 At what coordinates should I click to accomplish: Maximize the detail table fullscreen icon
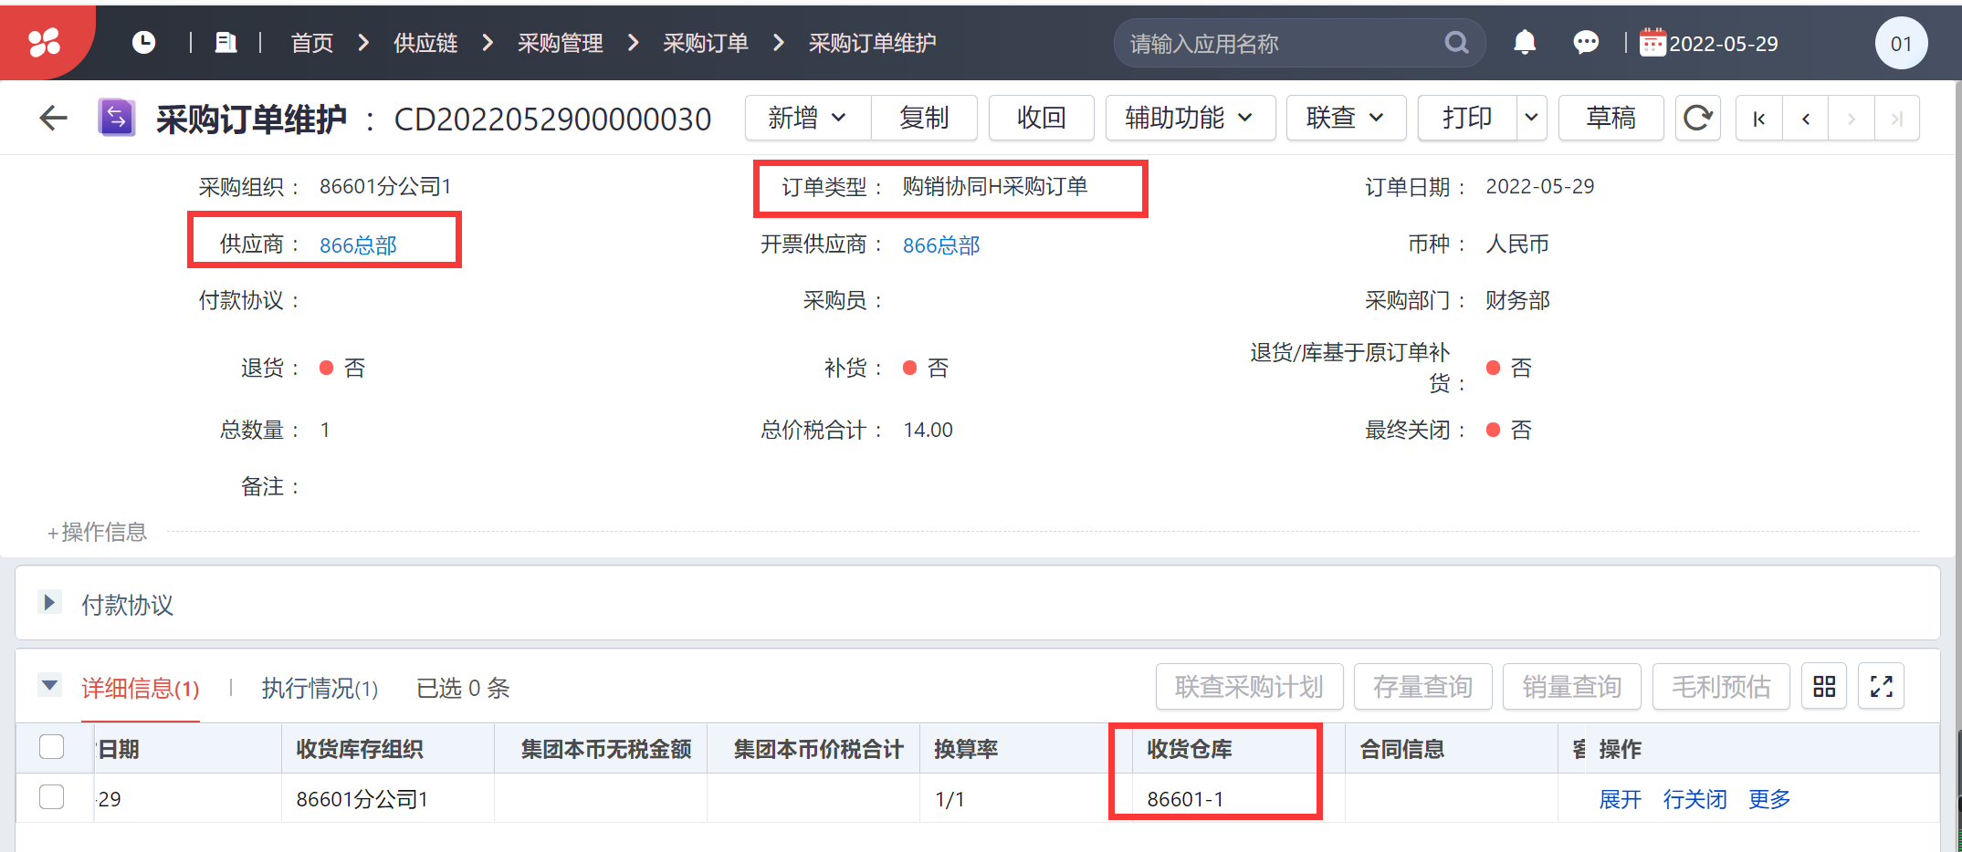click(x=1882, y=686)
